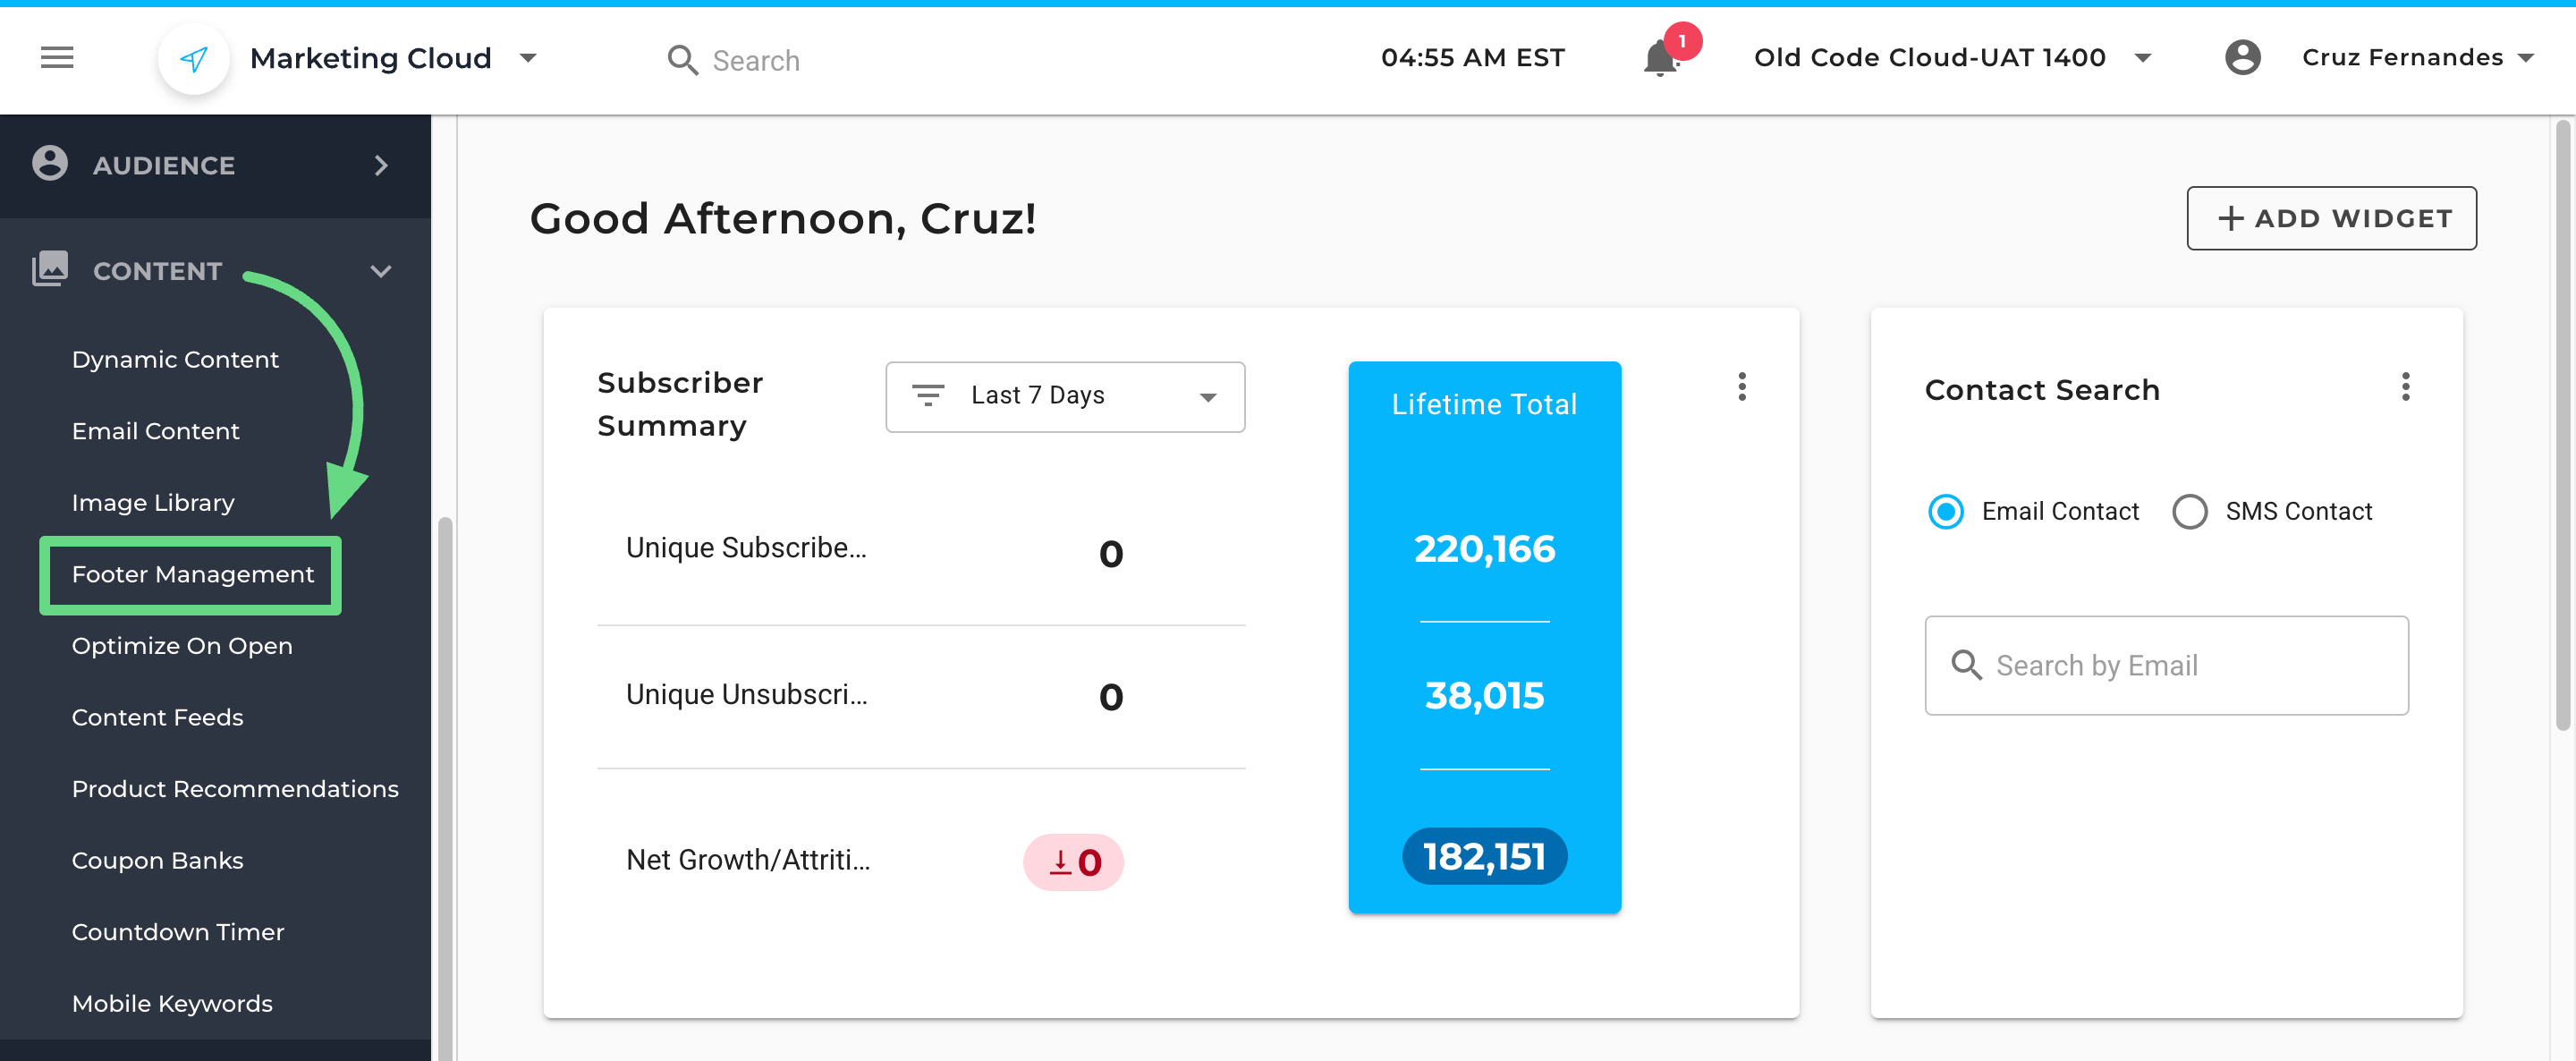This screenshot has height=1061, width=2576.
Task: Click the Search by Email input field
Action: pyautogui.click(x=2166, y=665)
